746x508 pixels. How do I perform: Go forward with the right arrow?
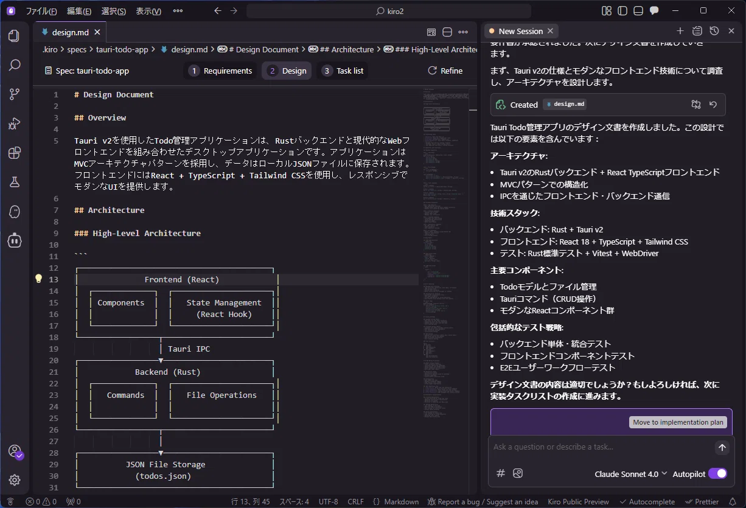coord(234,11)
